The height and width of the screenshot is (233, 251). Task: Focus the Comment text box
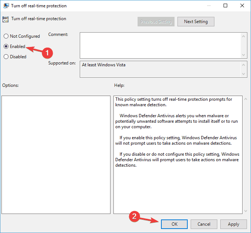pyautogui.click(x=160, y=45)
